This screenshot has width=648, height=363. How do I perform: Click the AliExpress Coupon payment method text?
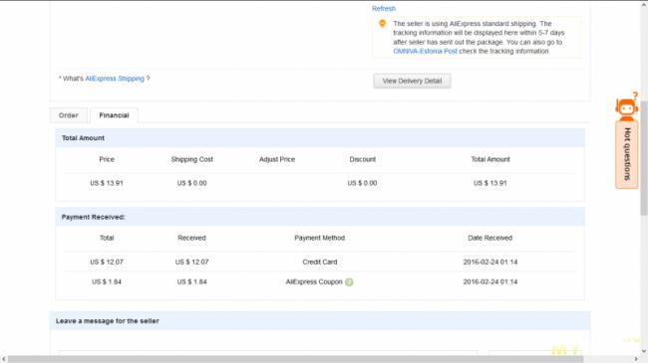[x=314, y=282]
